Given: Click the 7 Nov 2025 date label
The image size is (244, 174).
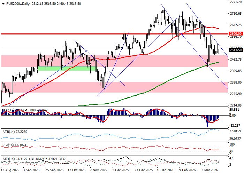Looking at the screenshot, I should (98, 171).
